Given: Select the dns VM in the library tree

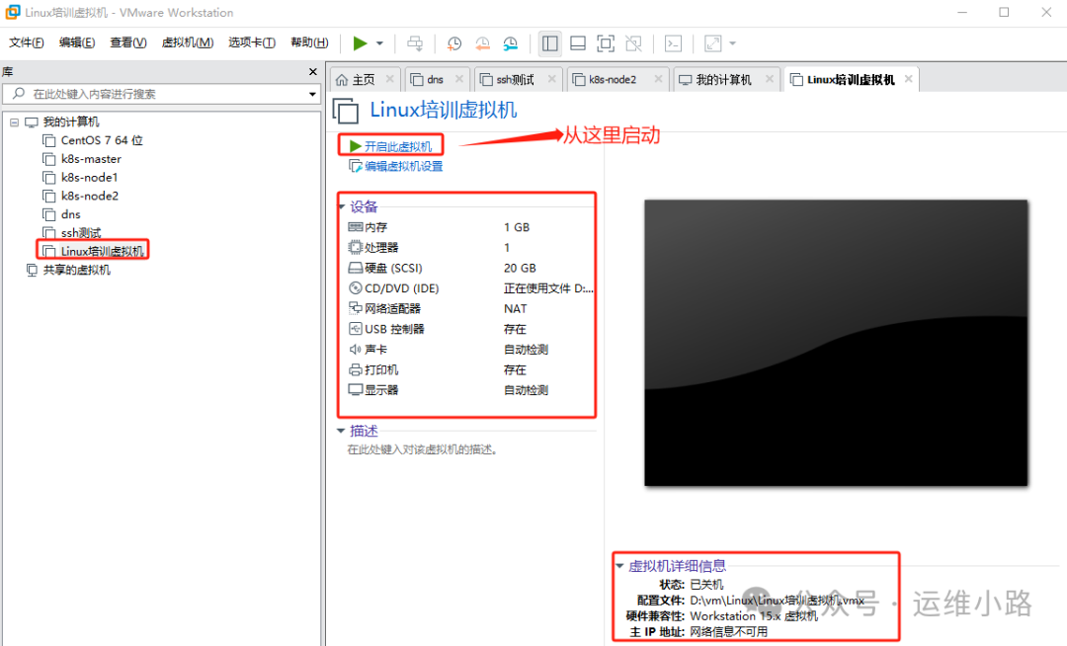Looking at the screenshot, I should click(x=62, y=214).
